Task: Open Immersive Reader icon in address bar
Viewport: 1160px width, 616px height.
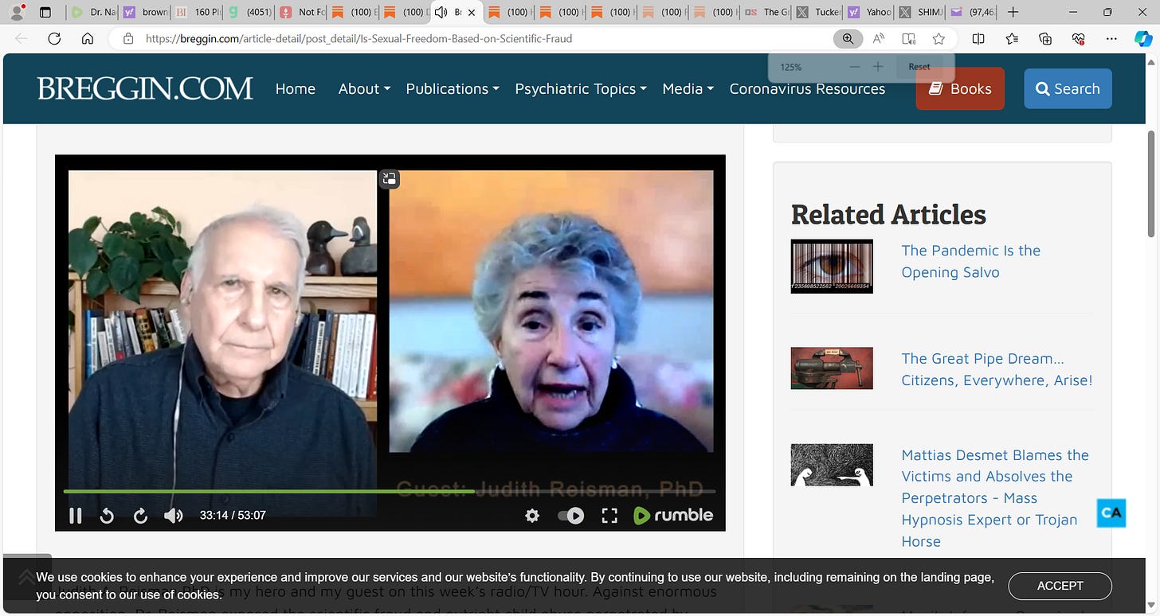Action: tap(908, 38)
